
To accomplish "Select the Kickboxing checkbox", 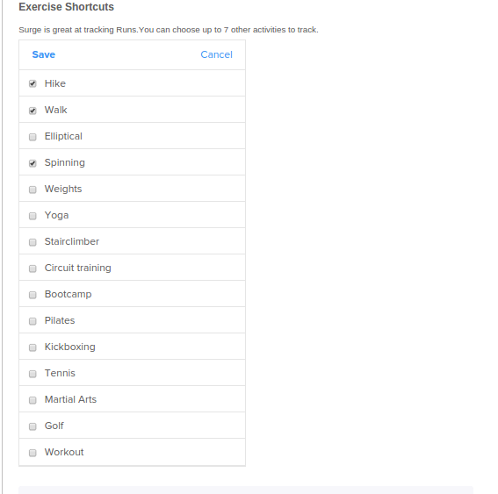I will 32,347.
